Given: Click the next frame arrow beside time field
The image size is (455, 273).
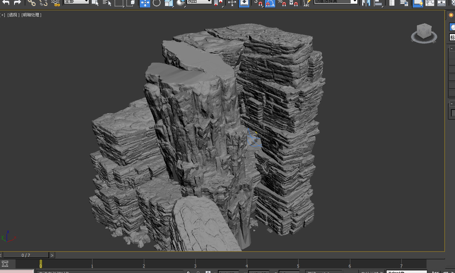Looking at the screenshot, I should coord(52,255).
